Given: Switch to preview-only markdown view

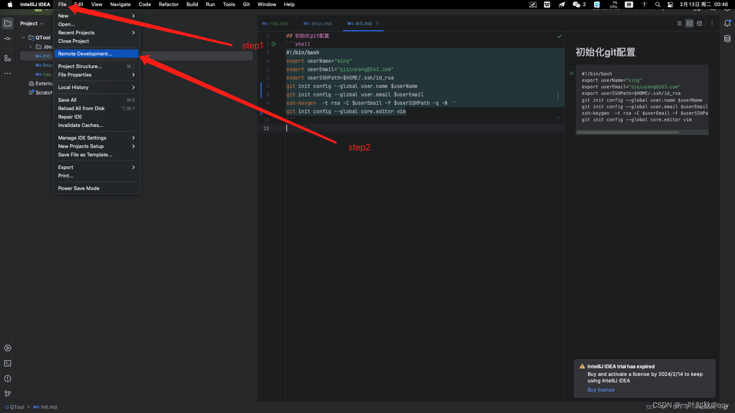Looking at the screenshot, I should click(x=699, y=23).
